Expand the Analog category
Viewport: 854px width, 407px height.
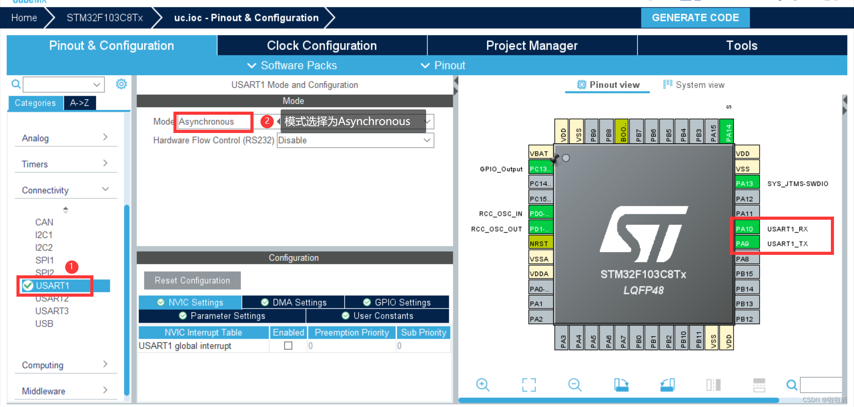point(66,138)
